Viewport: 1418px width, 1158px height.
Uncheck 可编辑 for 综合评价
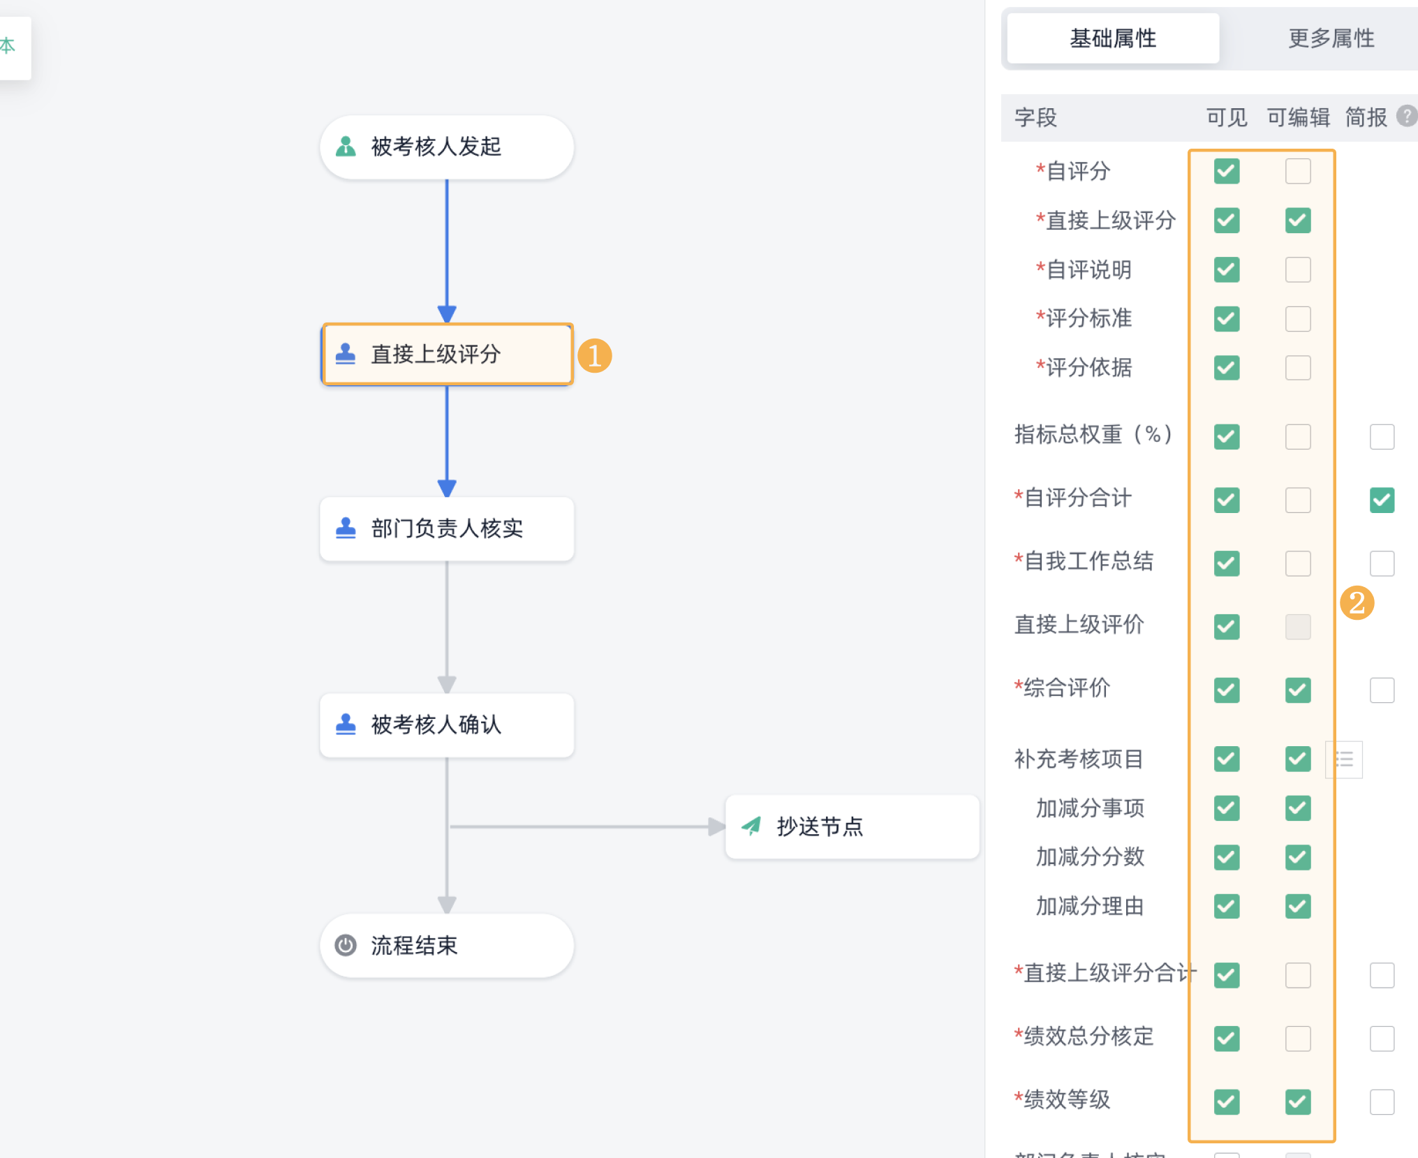pyautogui.click(x=1298, y=690)
